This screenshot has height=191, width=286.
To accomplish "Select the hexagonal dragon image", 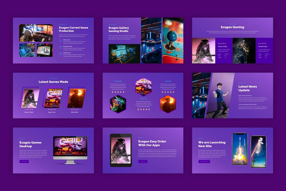I will point(118,104).
